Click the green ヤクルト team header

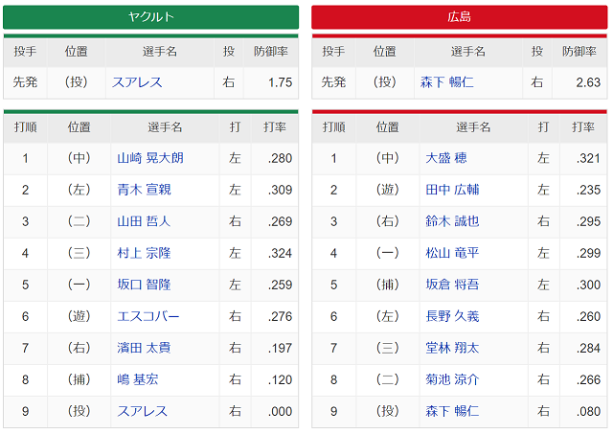click(151, 17)
